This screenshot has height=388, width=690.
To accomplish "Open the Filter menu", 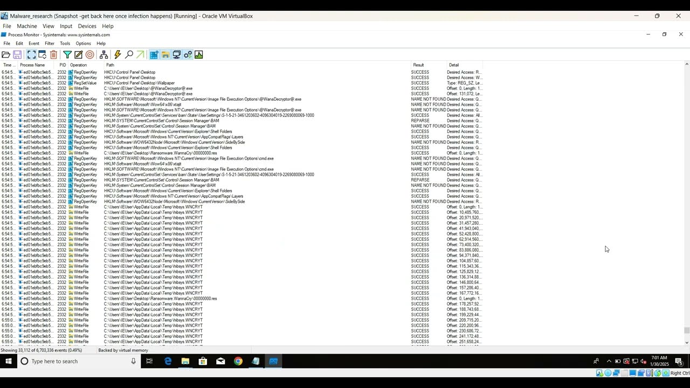I will pyautogui.click(x=50, y=44).
